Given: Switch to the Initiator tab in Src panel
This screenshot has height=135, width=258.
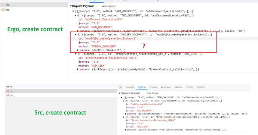Looking at the screenshot, I should point(178,87).
